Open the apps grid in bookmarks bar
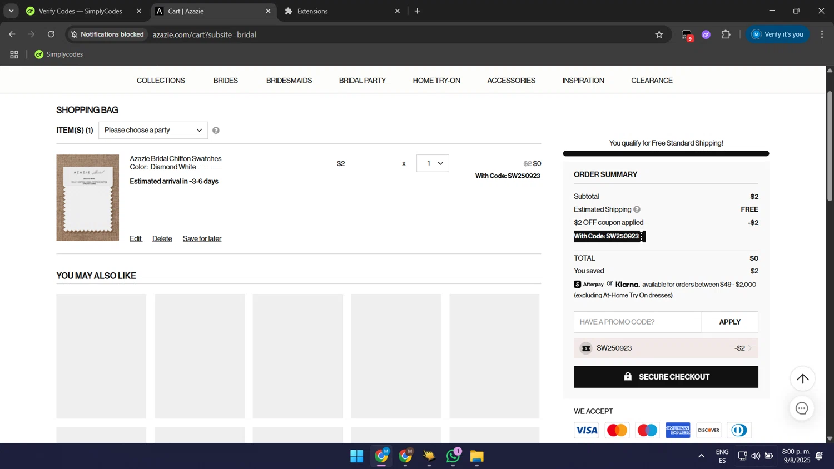This screenshot has width=834, height=469. [14, 54]
